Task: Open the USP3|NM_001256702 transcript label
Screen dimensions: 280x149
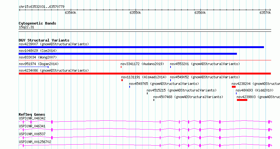Action: [x=35, y=142]
